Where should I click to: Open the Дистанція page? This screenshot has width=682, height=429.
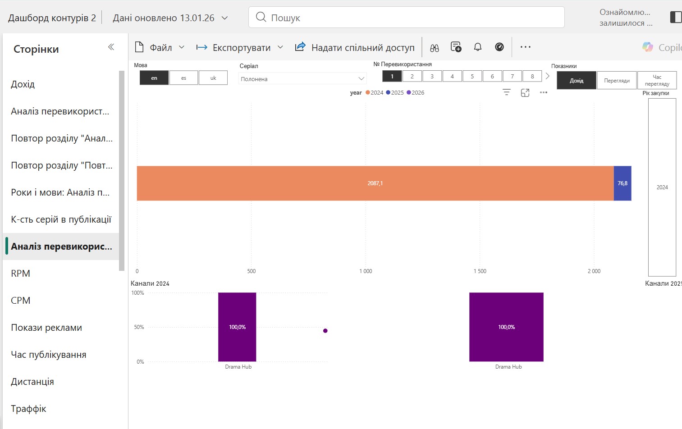[61, 381]
